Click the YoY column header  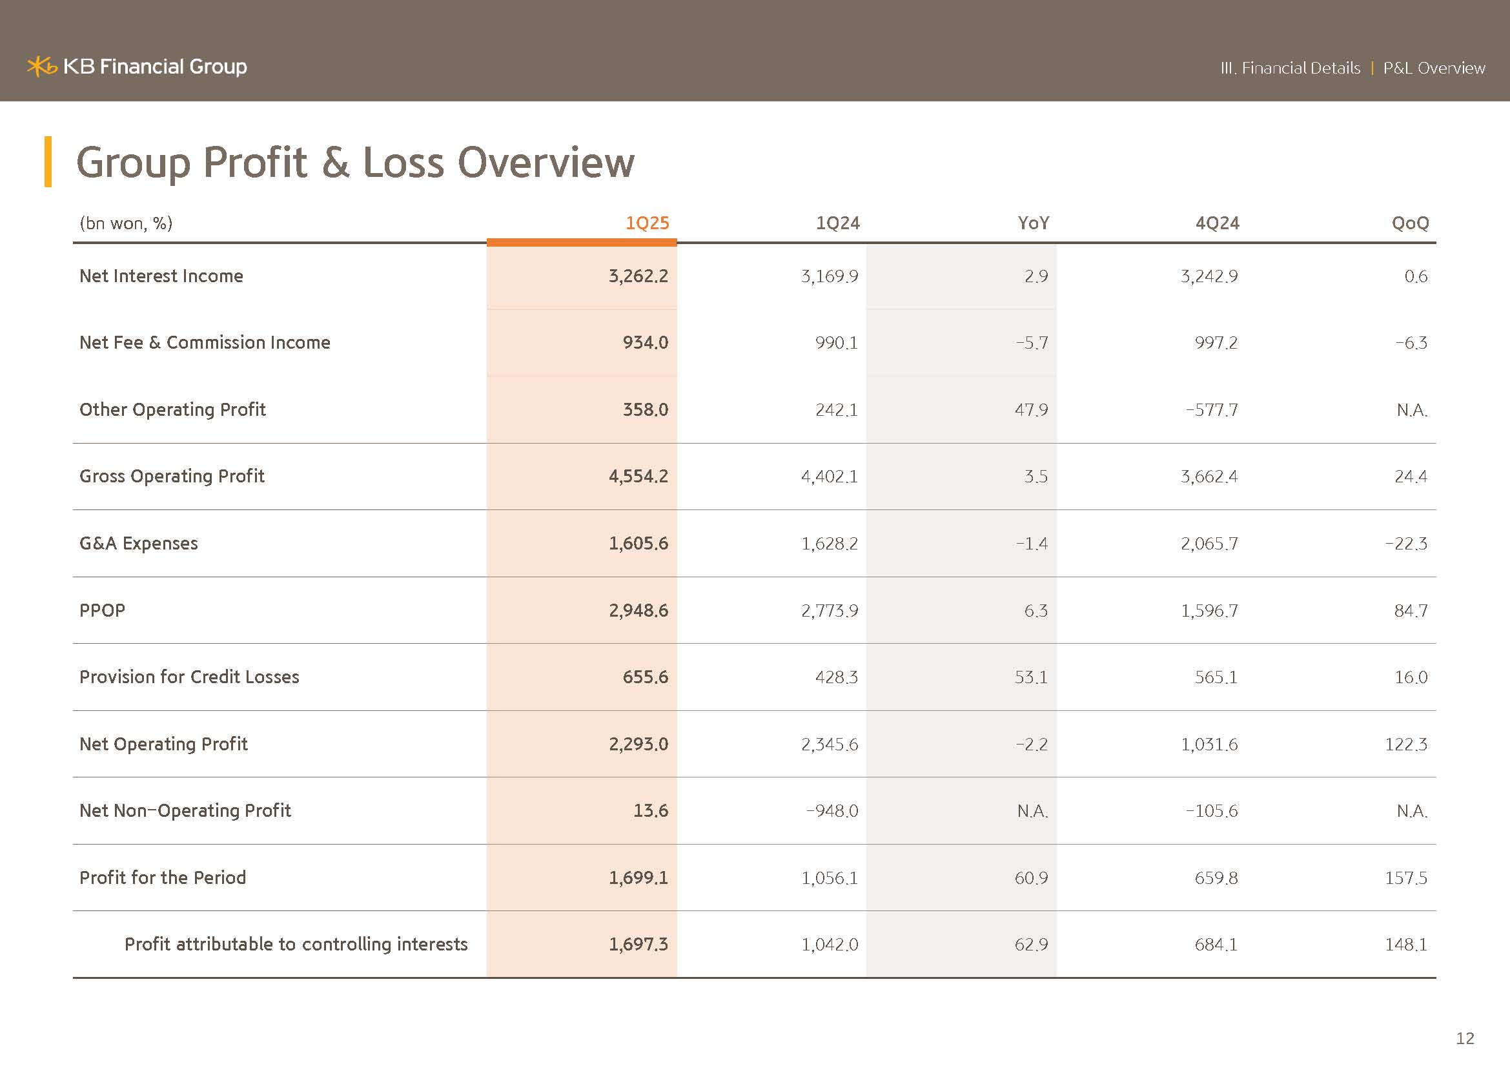point(1032,223)
